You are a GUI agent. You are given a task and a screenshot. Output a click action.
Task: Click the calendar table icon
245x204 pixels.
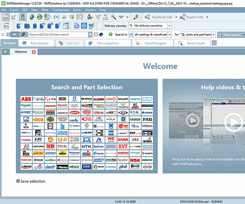(66, 26)
